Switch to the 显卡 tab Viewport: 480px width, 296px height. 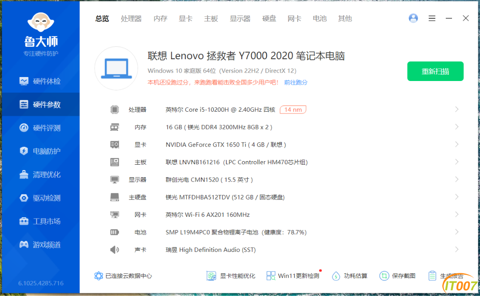pos(185,19)
